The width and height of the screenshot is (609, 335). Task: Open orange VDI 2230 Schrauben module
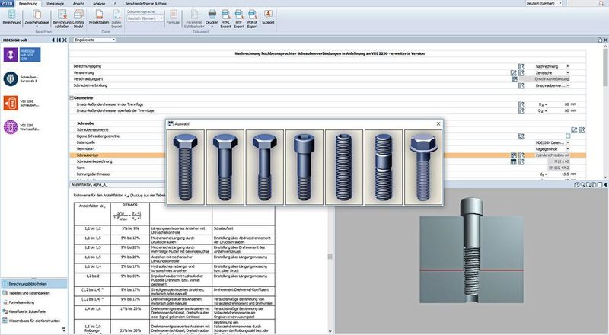[21, 103]
